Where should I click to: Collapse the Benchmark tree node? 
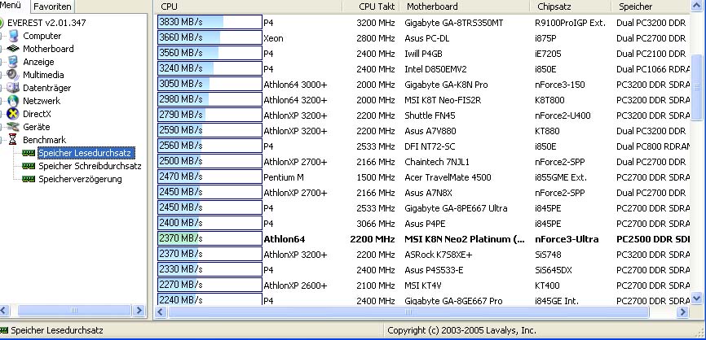coord(2,140)
